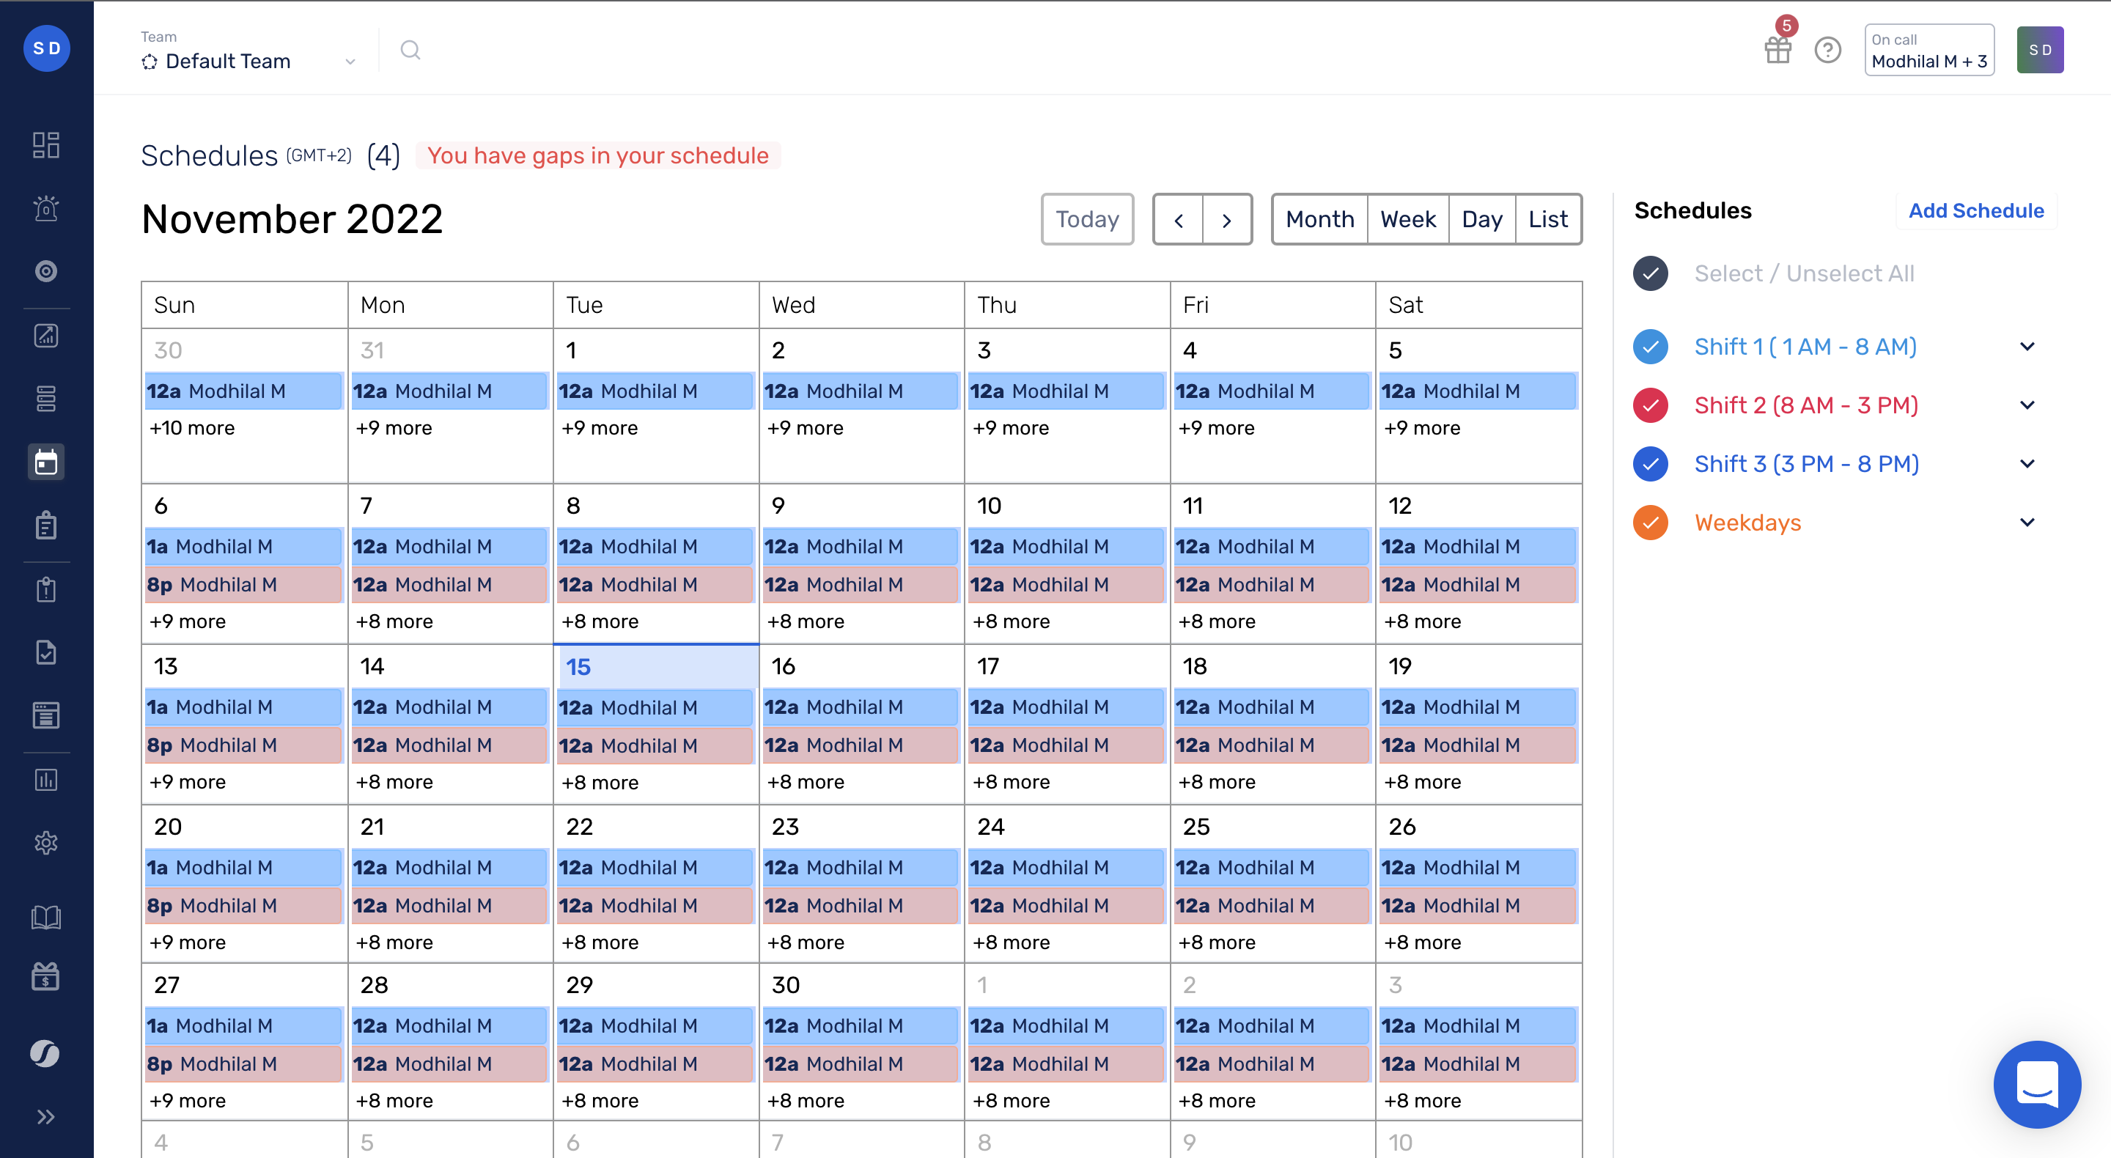Open the SD profile avatar at top right
Viewport: 2111px width, 1158px height.
(x=2040, y=50)
